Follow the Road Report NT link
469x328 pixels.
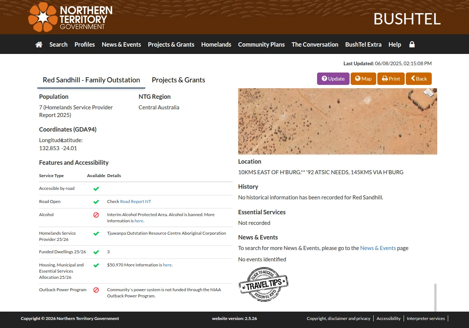click(x=136, y=202)
